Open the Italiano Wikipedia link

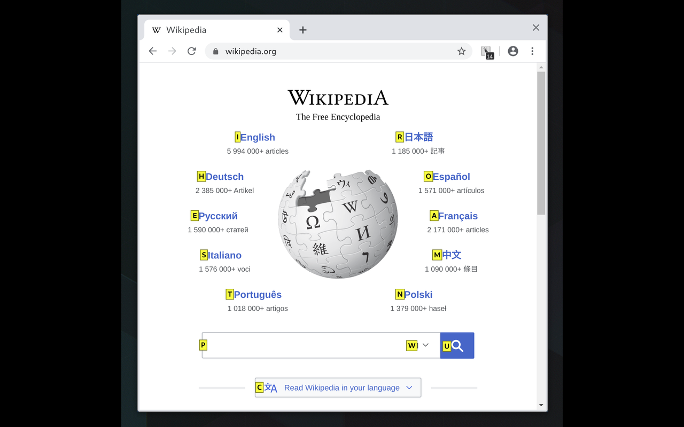pyautogui.click(x=224, y=255)
